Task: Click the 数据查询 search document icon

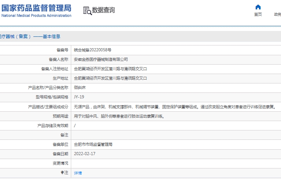Action: coord(87,11)
